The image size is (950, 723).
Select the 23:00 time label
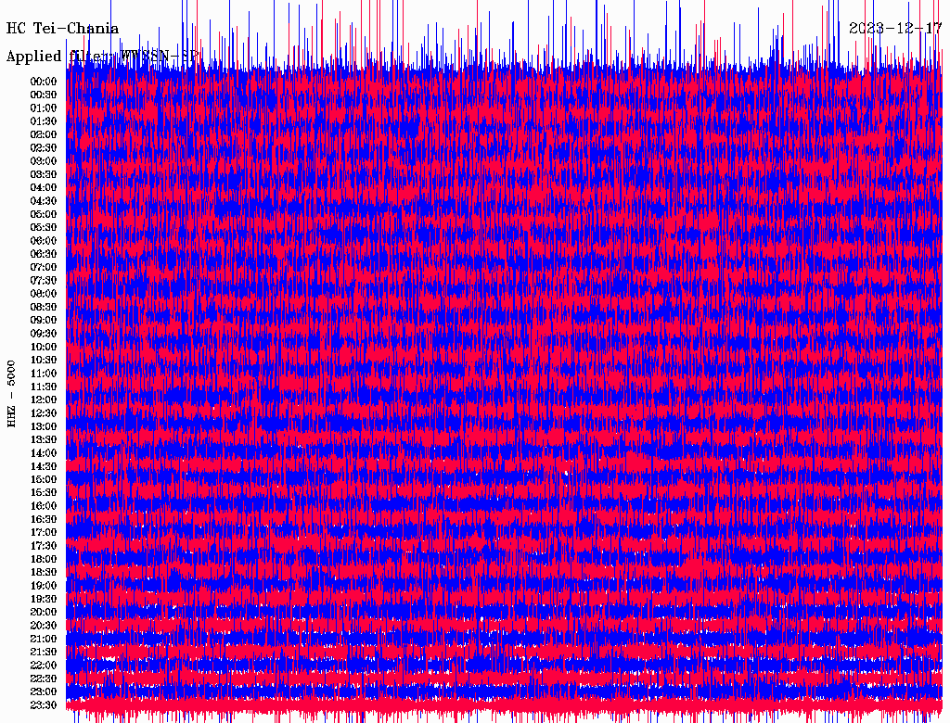[44, 691]
